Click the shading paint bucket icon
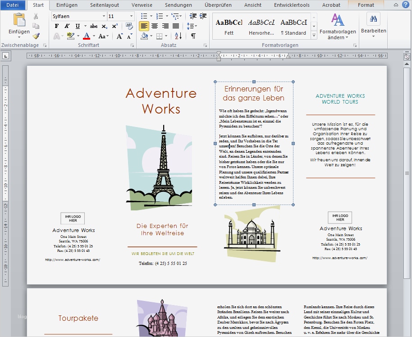 (x=144, y=36)
